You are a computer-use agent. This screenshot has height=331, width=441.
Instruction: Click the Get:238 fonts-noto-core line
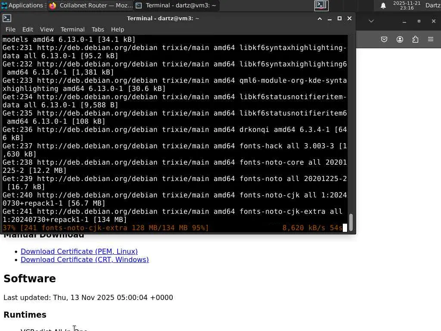[x=175, y=166]
